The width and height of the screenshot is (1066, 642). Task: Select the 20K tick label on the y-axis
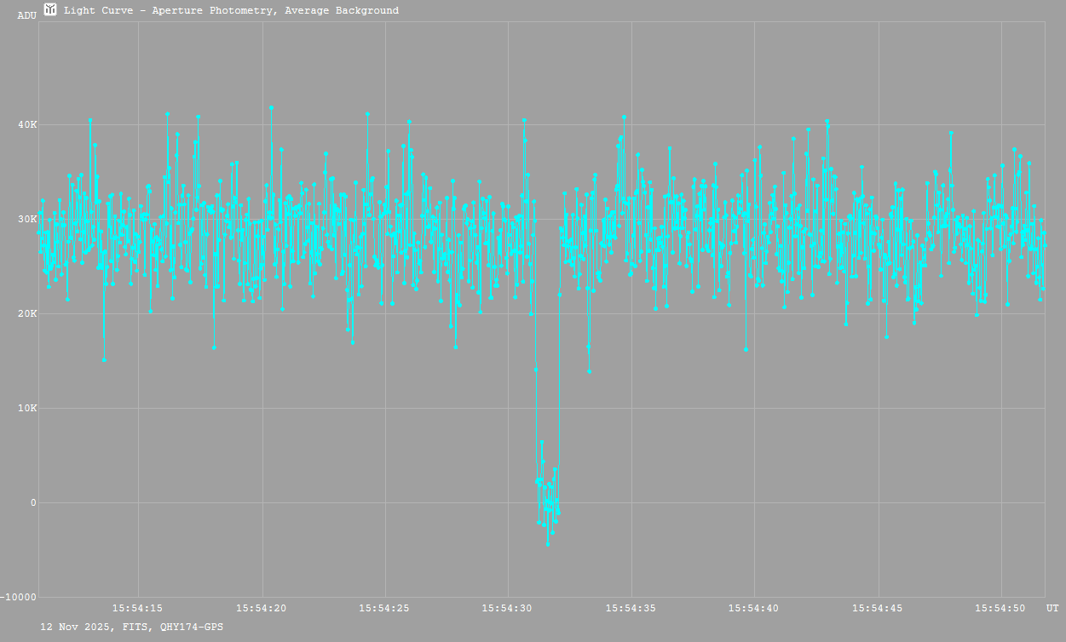coord(28,314)
